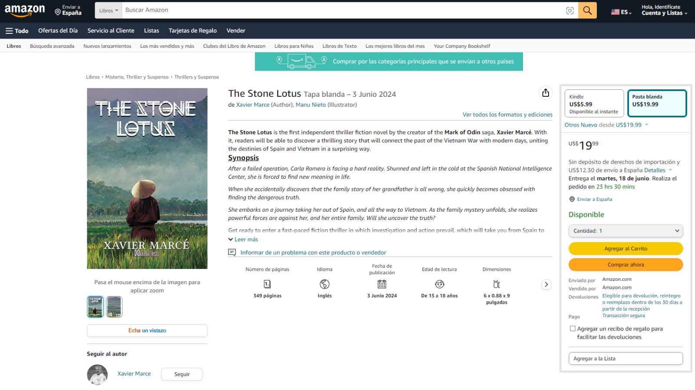Select the Kindle format option
This screenshot has width=695, height=390.
[x=594, y=104]
